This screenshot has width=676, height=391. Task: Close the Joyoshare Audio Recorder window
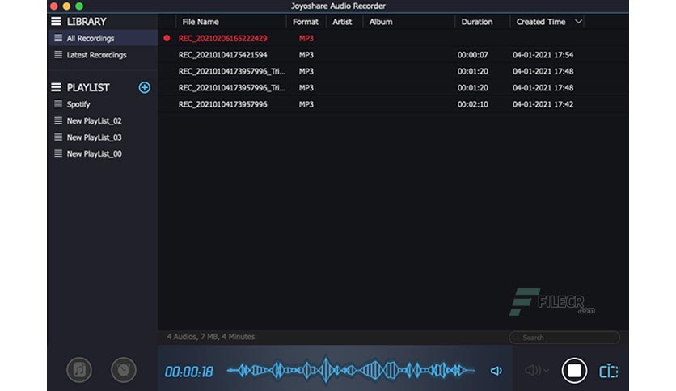pyautogui.click(x=54, y=6)
